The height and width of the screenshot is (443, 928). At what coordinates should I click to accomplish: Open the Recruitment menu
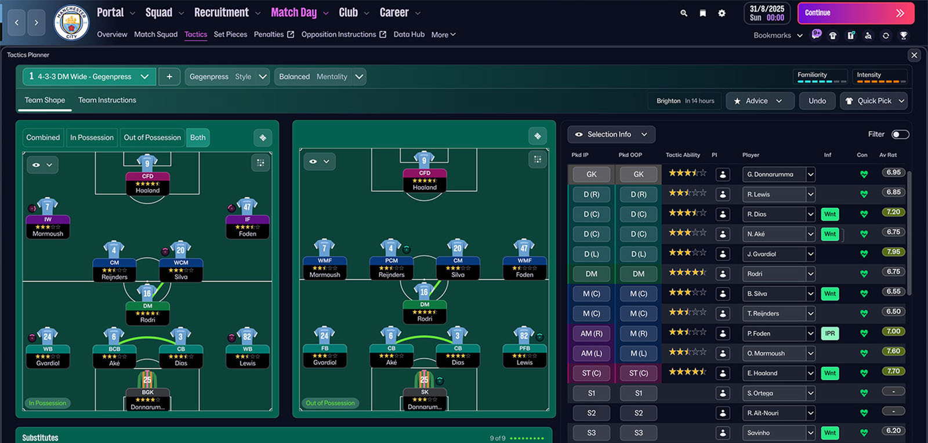pyautogui.click(x=227, y=13)
